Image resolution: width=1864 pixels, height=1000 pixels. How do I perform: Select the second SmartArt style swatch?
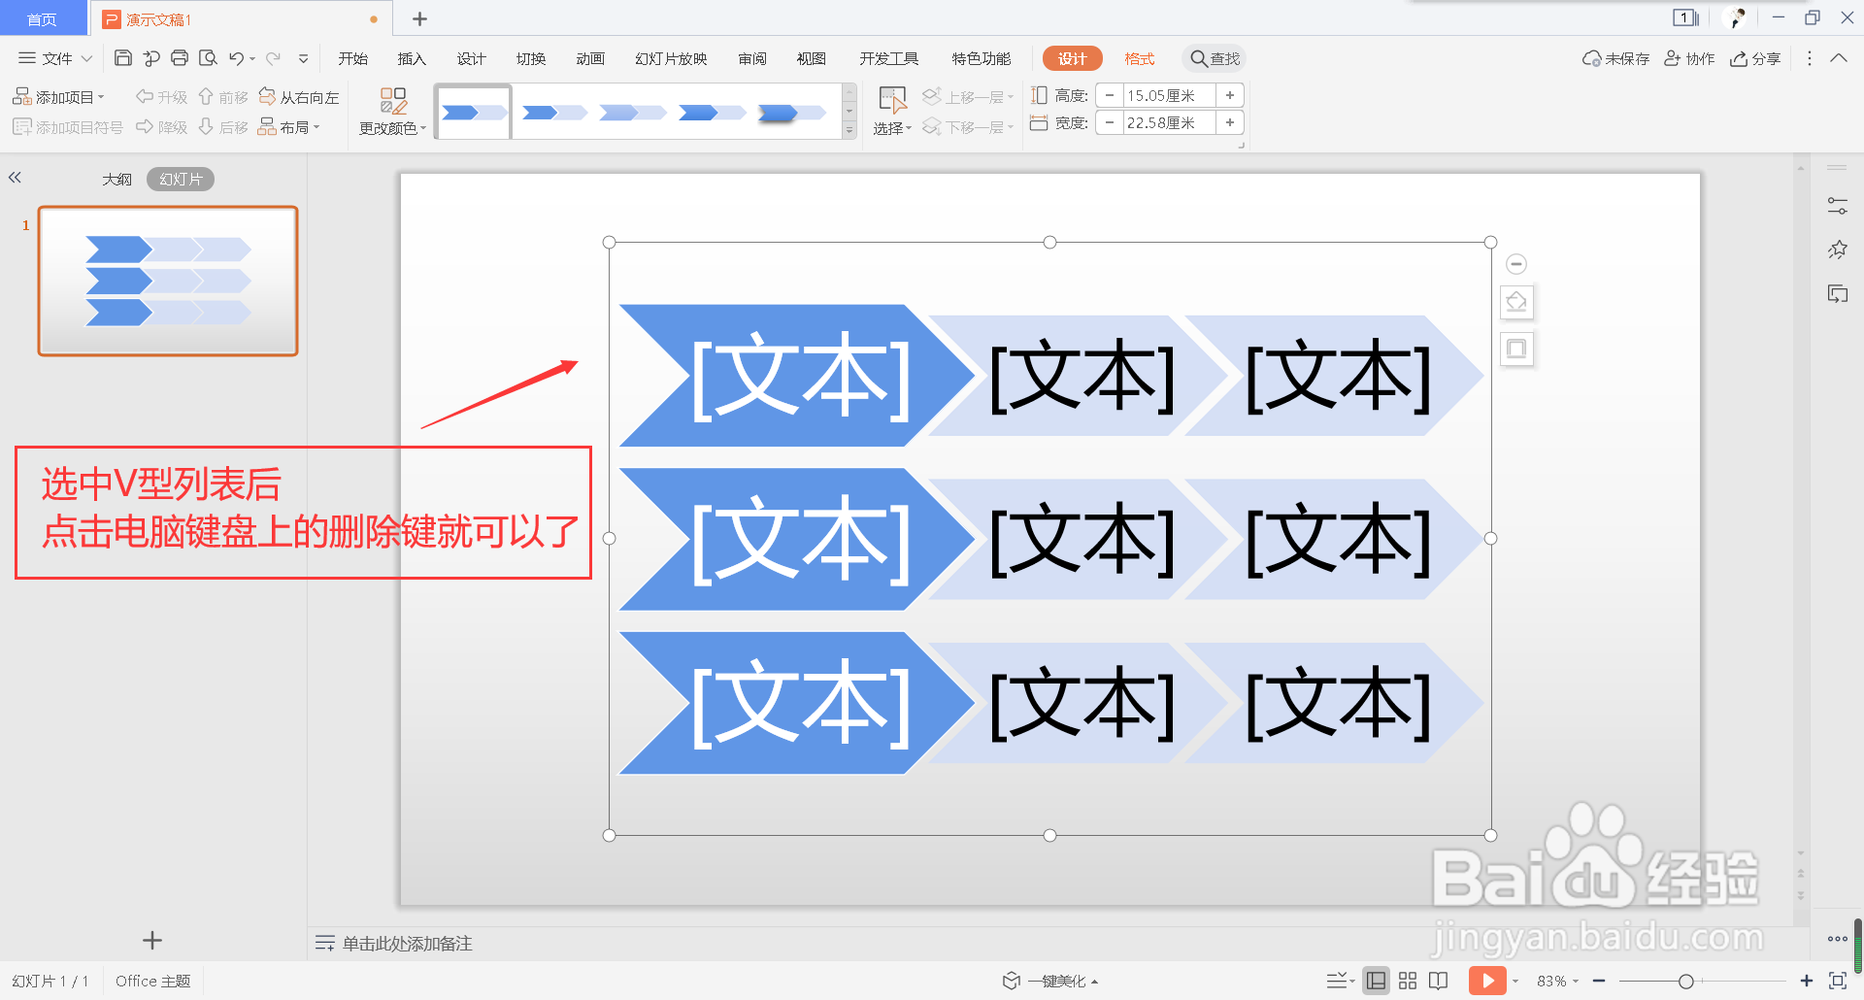pyautogui.click(x=552, y=113)
